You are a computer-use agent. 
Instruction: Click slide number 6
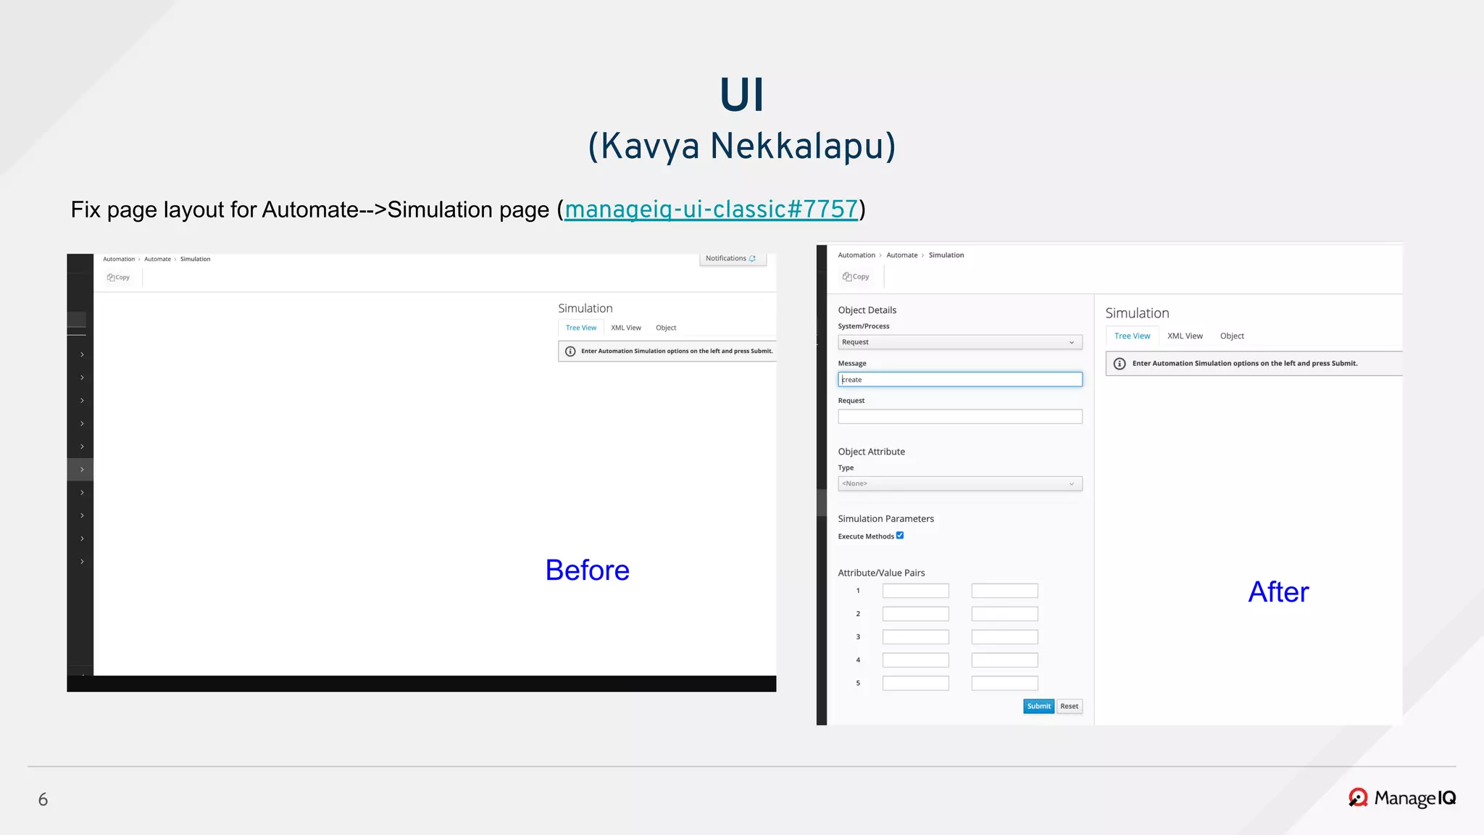tap(43, 799)
